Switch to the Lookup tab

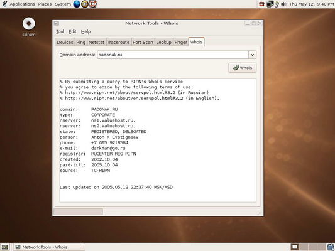163,42
